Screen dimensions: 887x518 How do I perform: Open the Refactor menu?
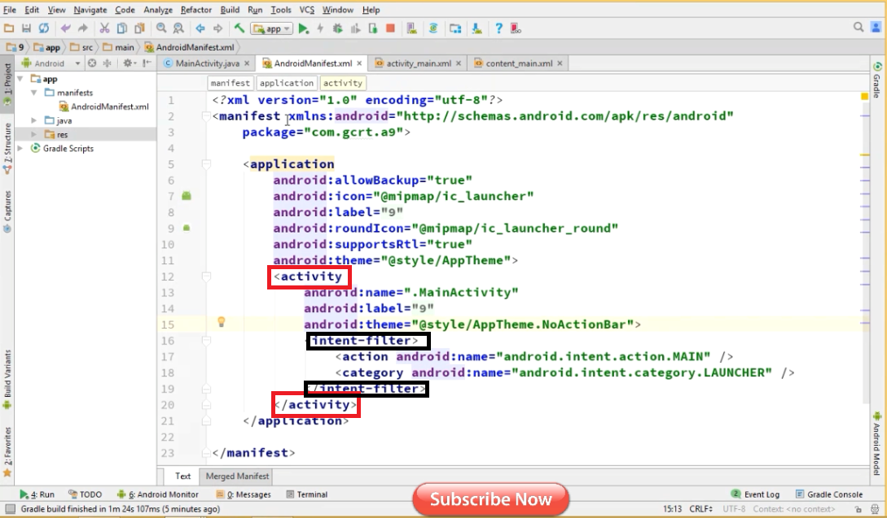point(195,10)
